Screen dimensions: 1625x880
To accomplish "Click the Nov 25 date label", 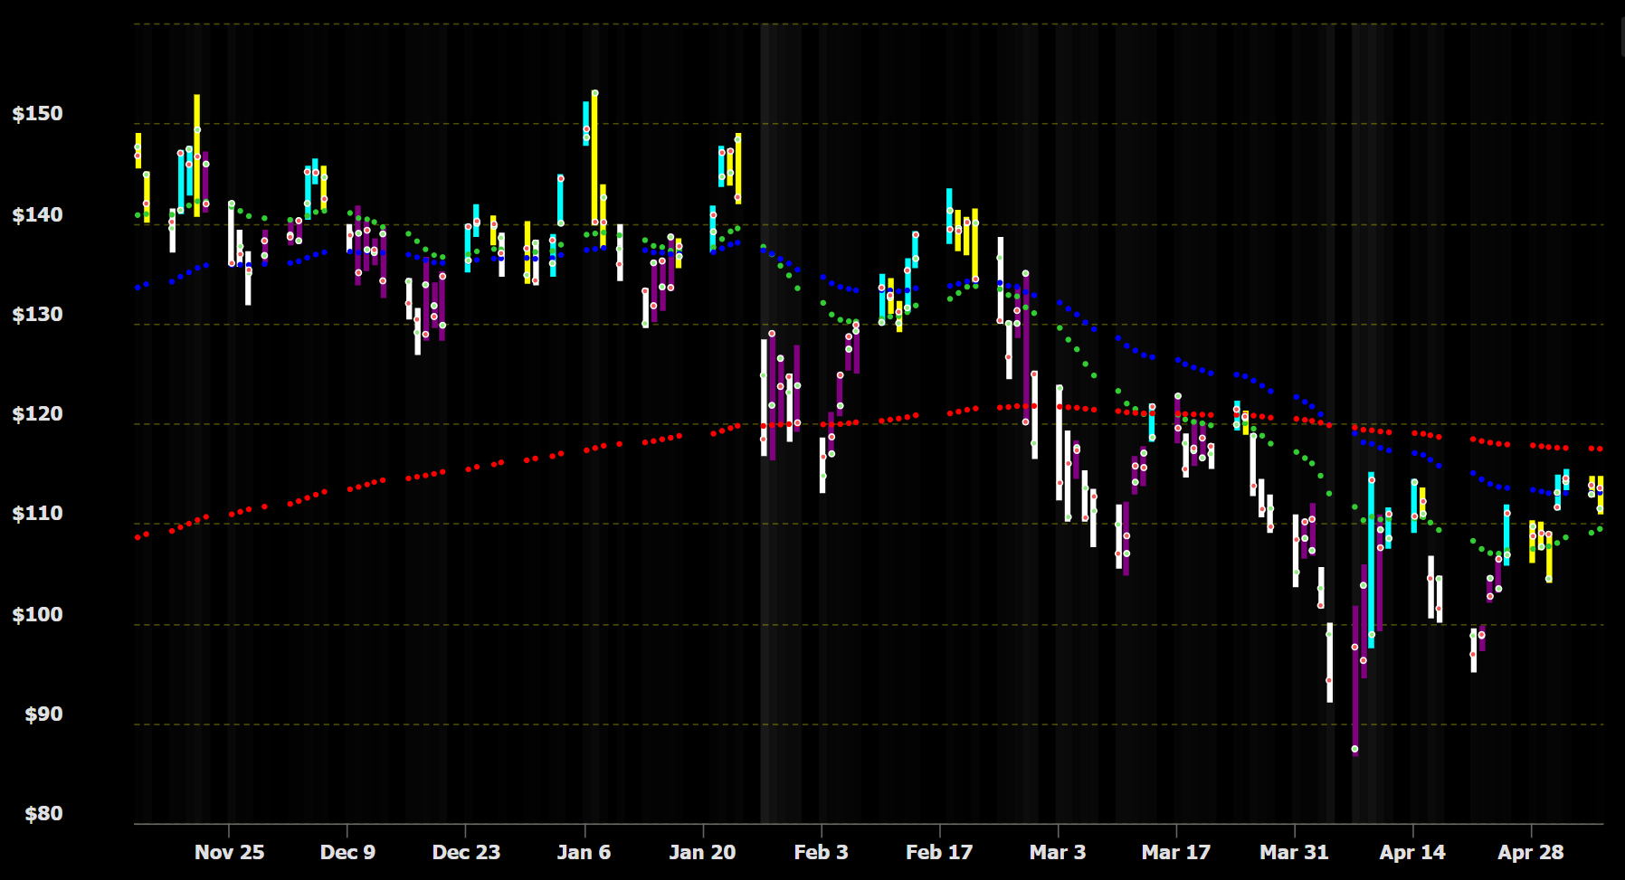I will click(229, 852).
